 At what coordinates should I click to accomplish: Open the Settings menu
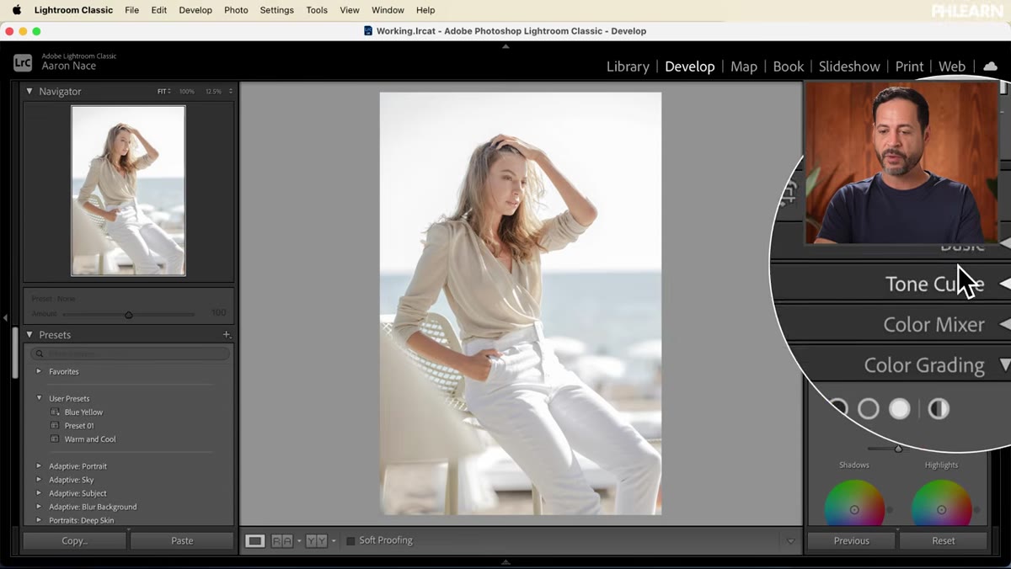[276, 10]
